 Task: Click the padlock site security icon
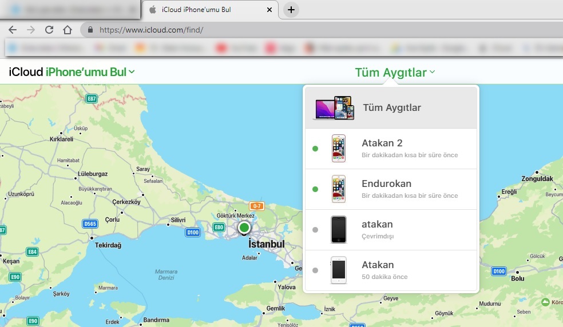(90, 30)
